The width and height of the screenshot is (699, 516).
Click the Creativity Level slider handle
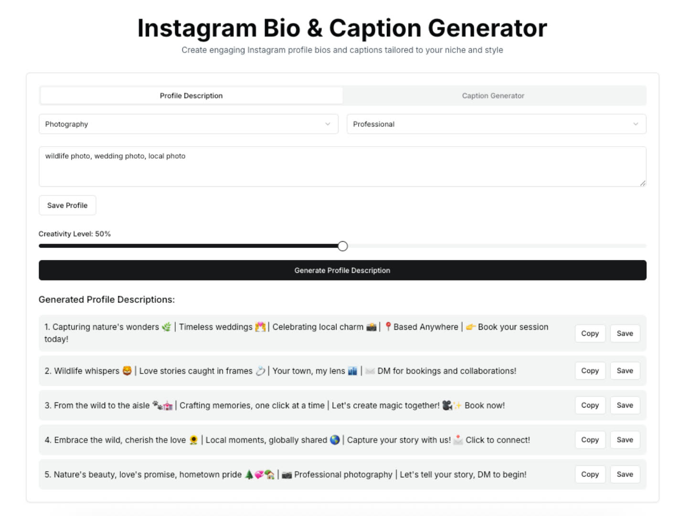pyautogui.click(x=342, y=246)
